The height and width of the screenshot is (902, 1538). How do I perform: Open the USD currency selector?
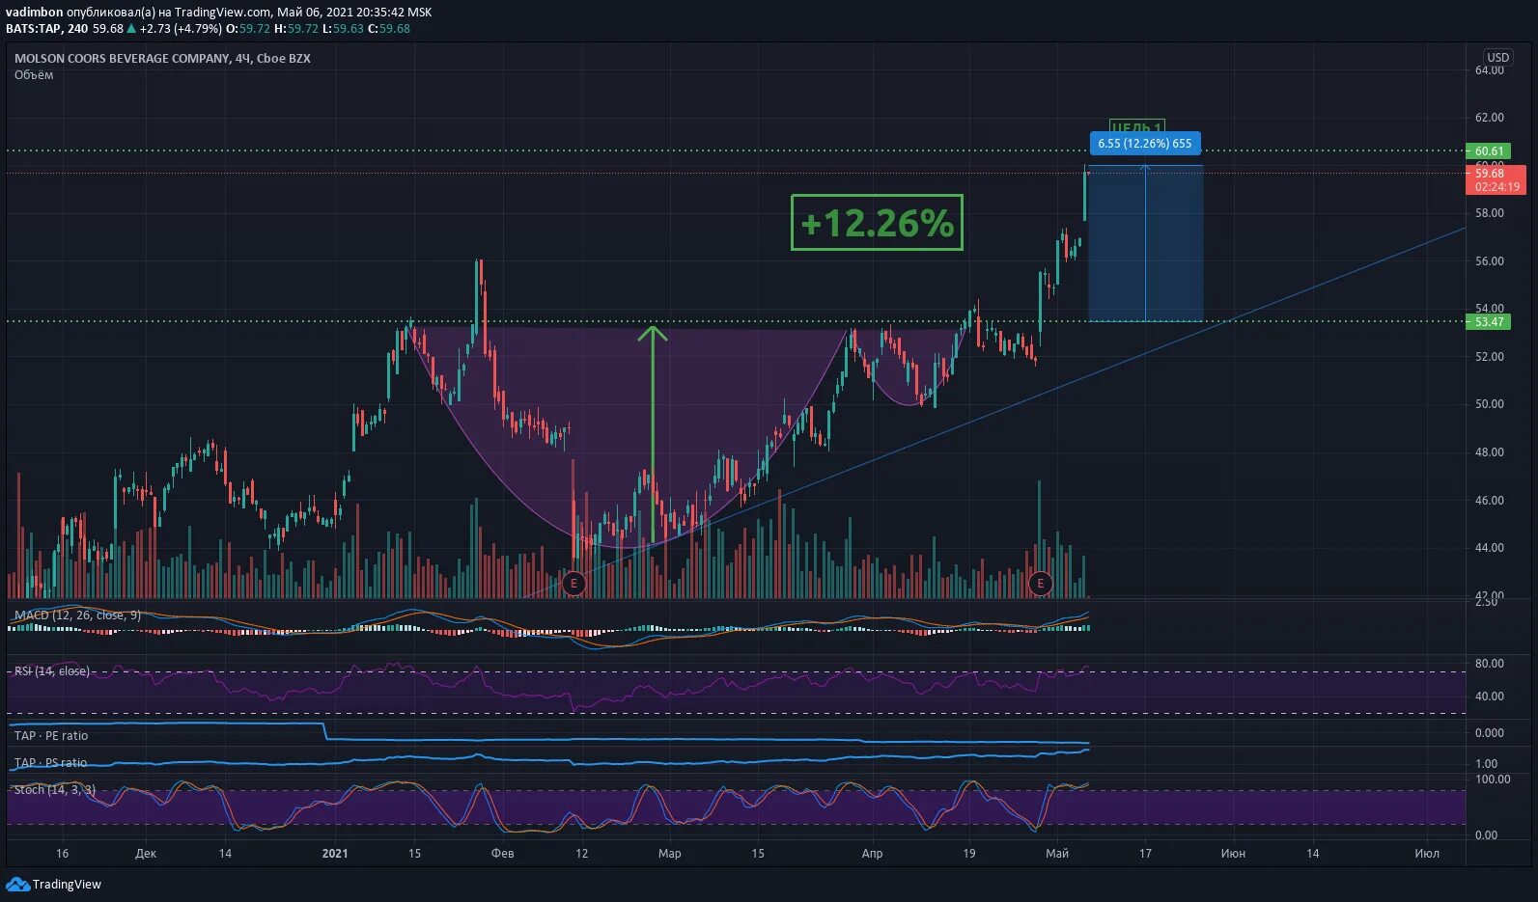click(1497, 57)
